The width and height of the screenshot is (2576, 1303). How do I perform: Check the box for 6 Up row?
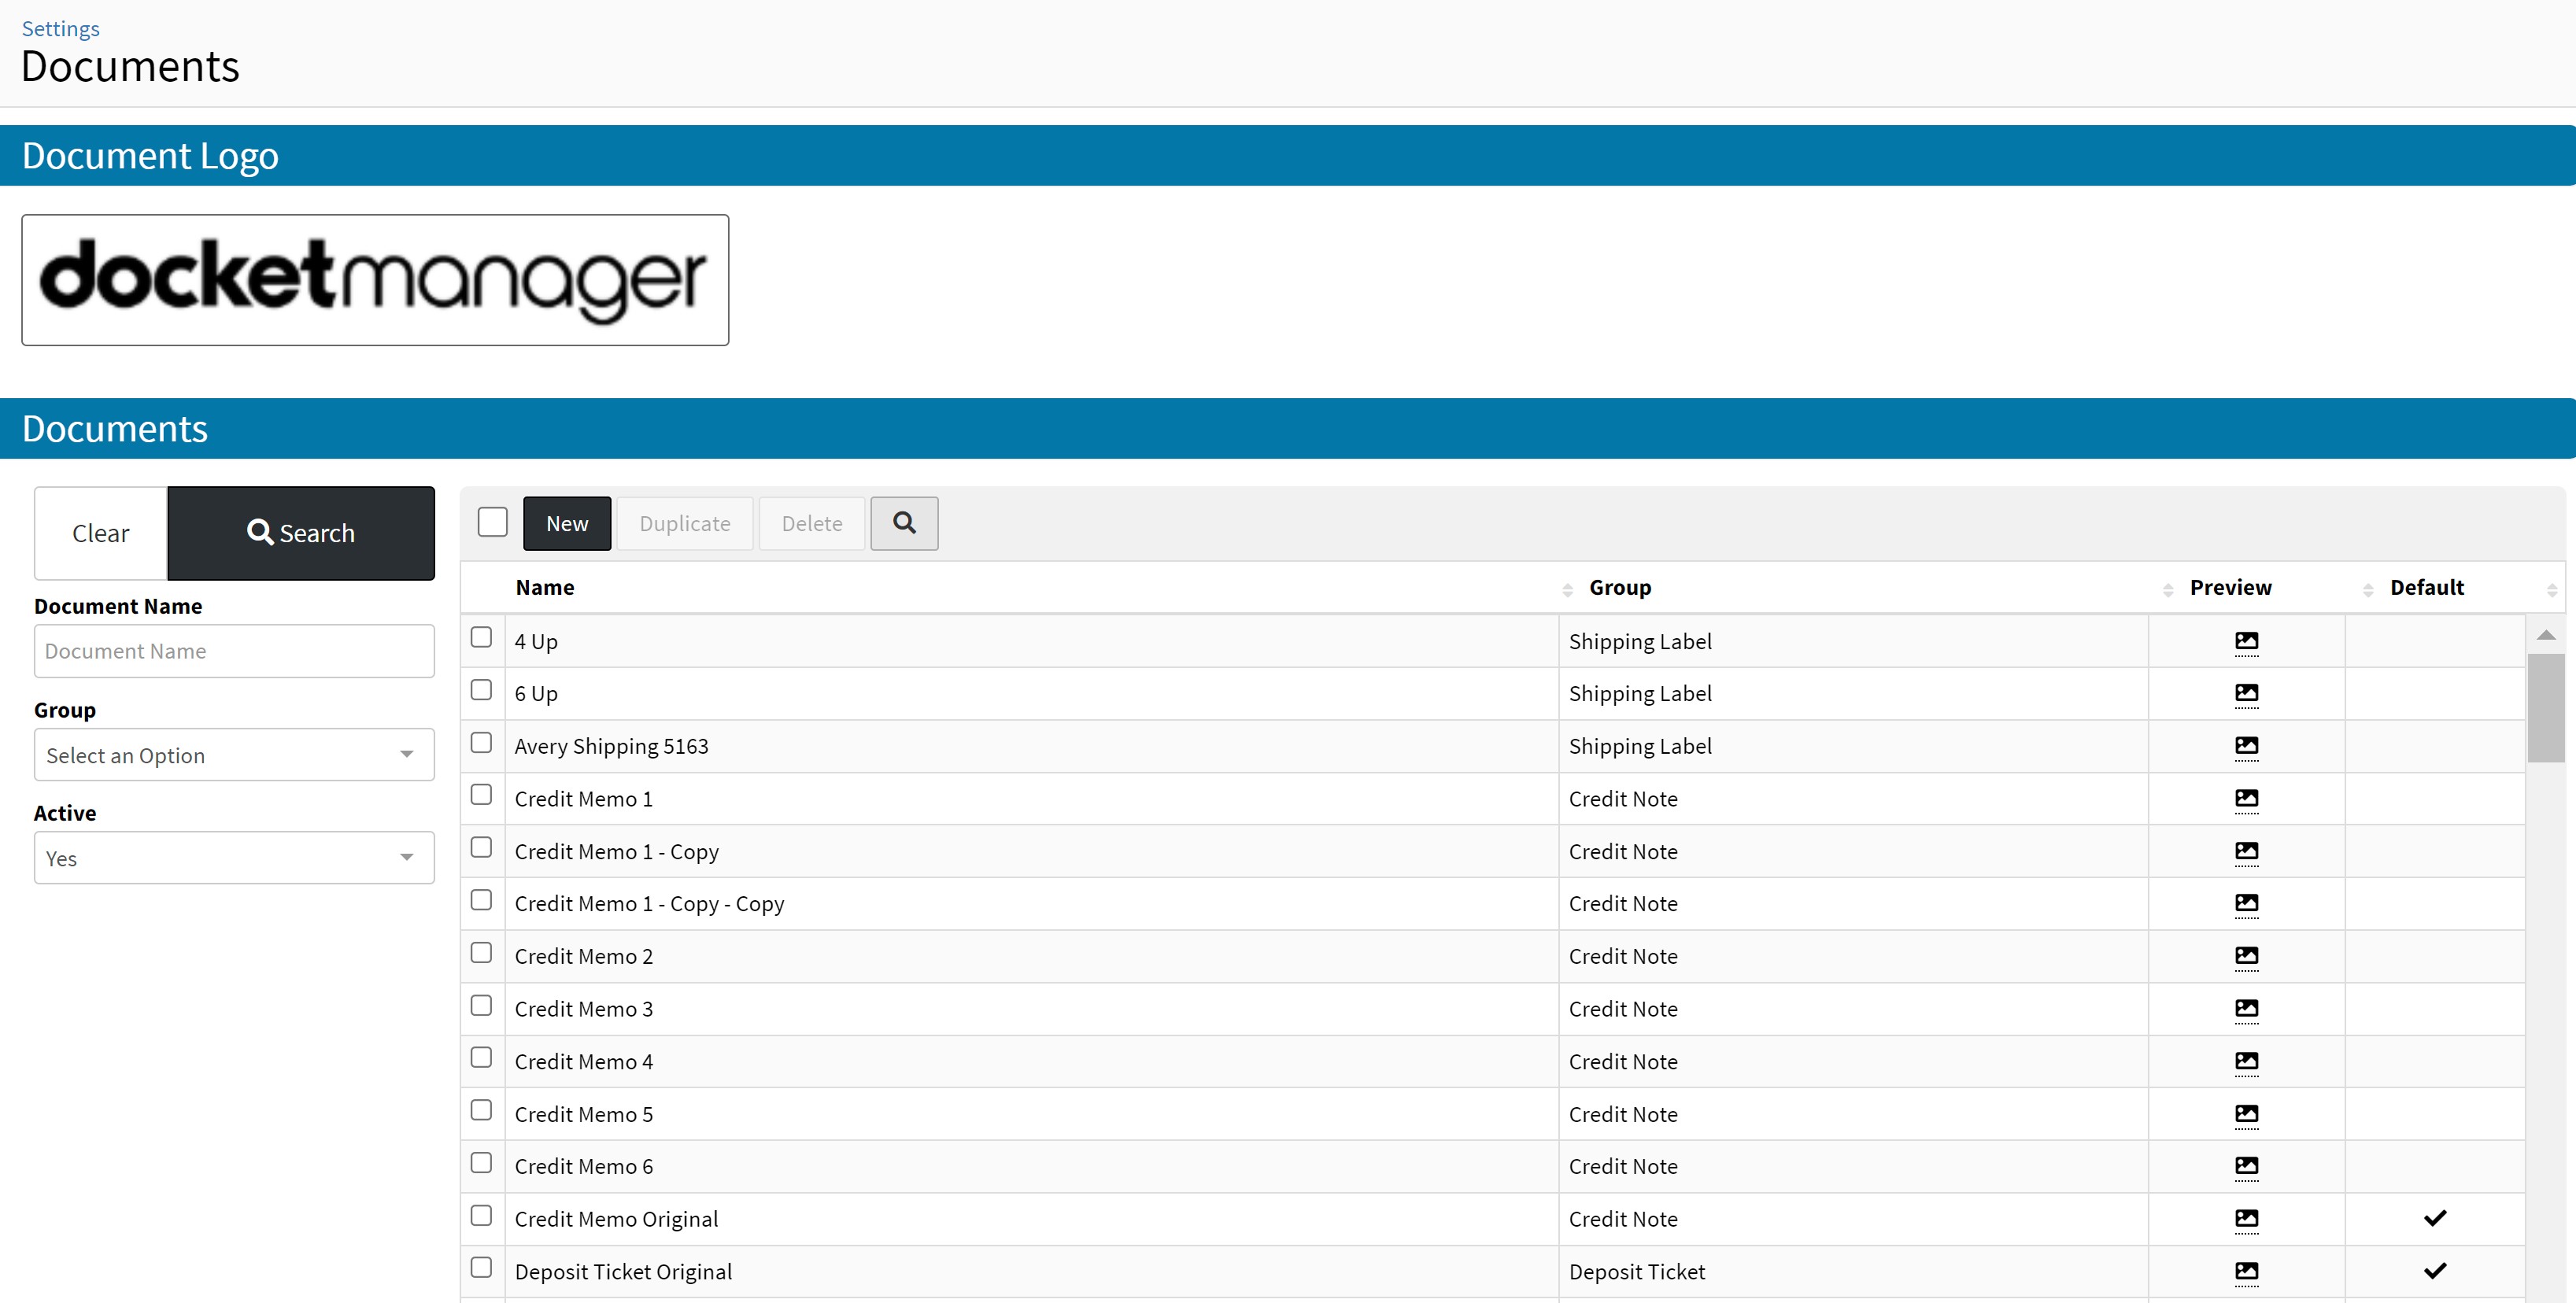481,690
